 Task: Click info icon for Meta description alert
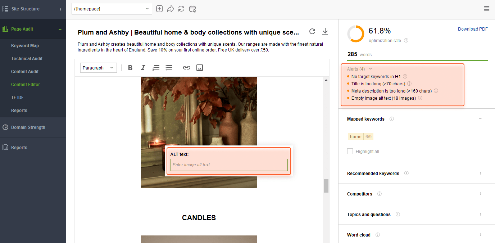[436, 91]
